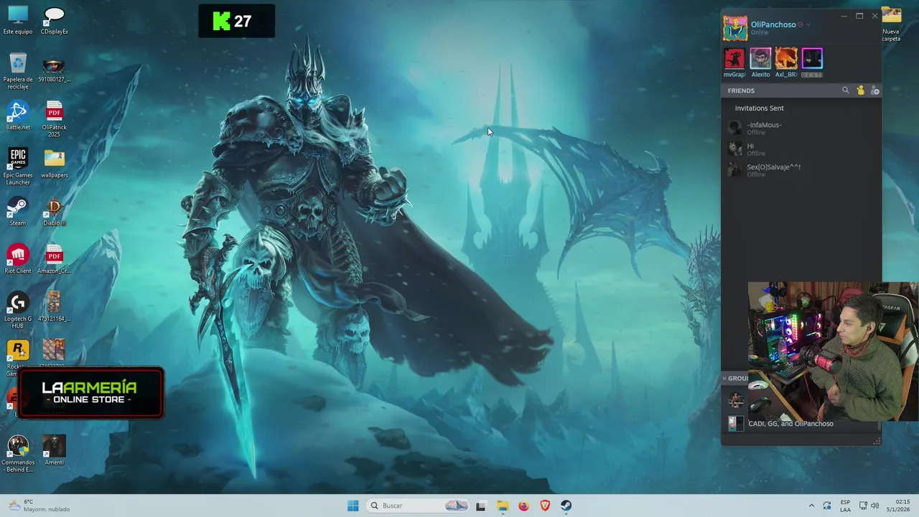Change the ESP LAA keyboard language
919x517 pixels.
coord(846,506)
